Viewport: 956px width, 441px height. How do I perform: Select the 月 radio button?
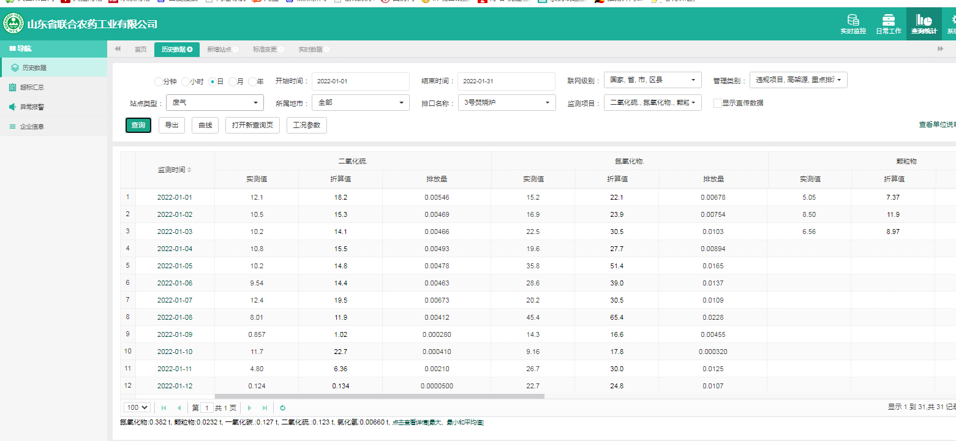coord(233,81)
